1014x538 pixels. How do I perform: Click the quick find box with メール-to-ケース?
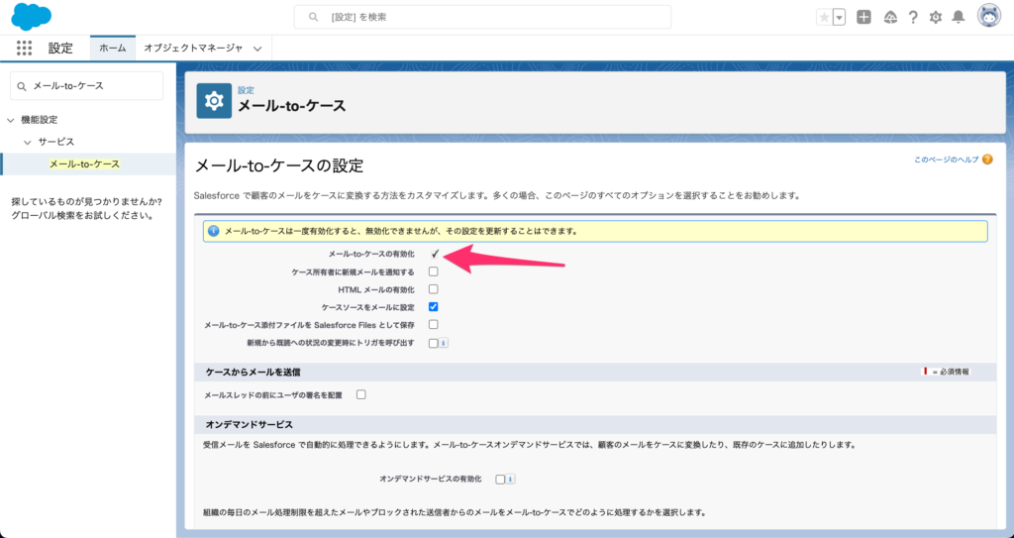coord(87,86)
